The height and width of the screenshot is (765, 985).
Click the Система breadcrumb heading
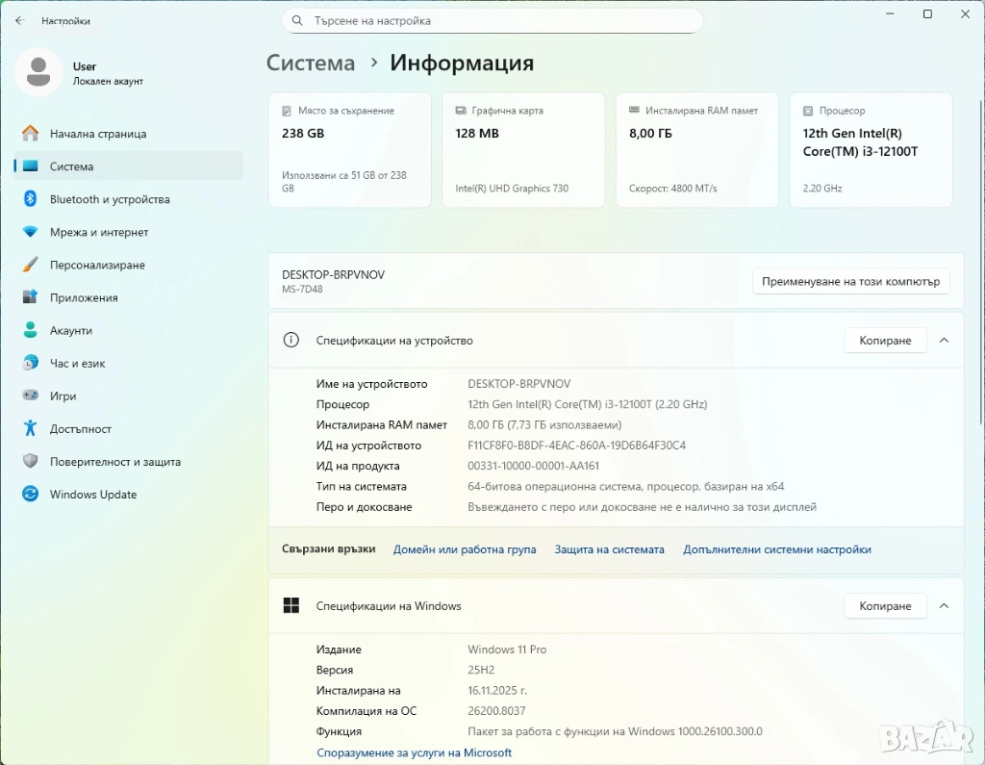[310, 64]
